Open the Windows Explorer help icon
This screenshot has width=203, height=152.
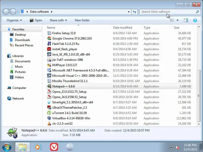coord(195,20)
